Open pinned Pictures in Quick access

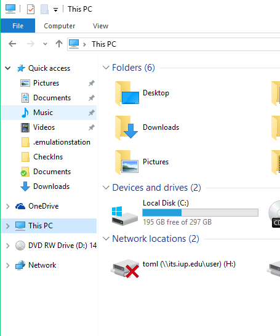pos(46,83)
